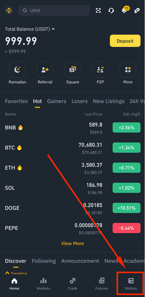Toggle DOGE +10.51% change badge
This screenshot has height=297, width=145.
(127, 208)
